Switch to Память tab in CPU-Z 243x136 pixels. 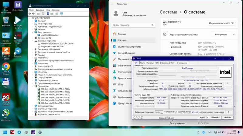[x=150, y=63]
